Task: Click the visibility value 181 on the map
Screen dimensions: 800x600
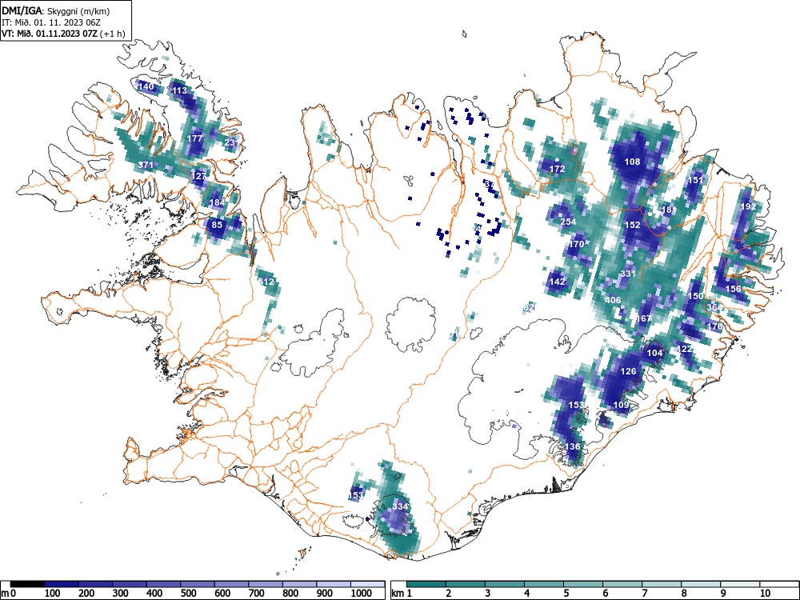Action: [x=668, y=210]
